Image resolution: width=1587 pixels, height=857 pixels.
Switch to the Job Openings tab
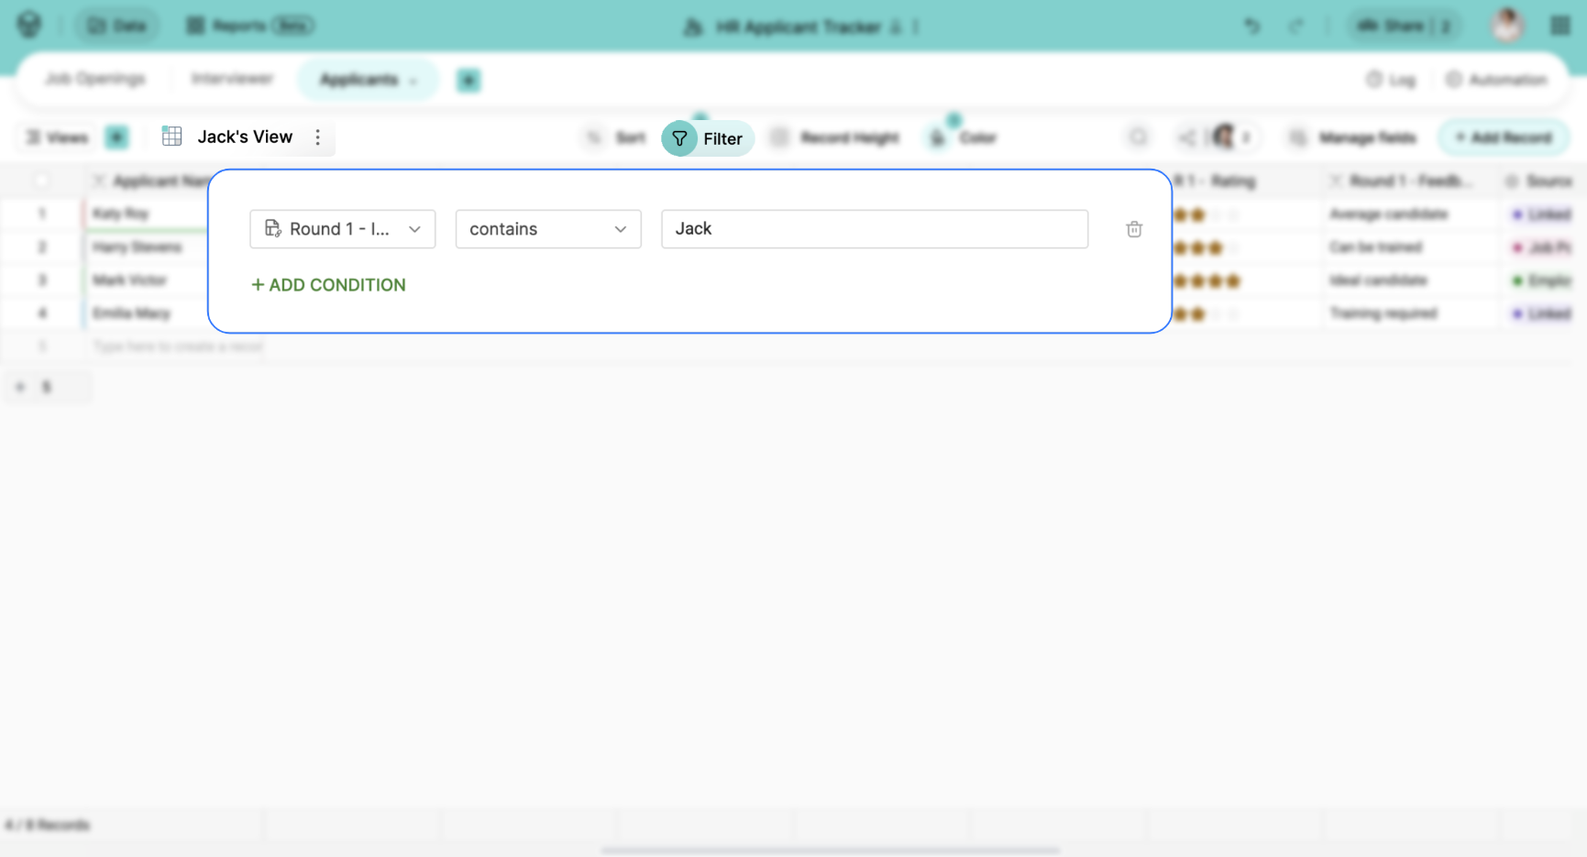tap(95, 79)
